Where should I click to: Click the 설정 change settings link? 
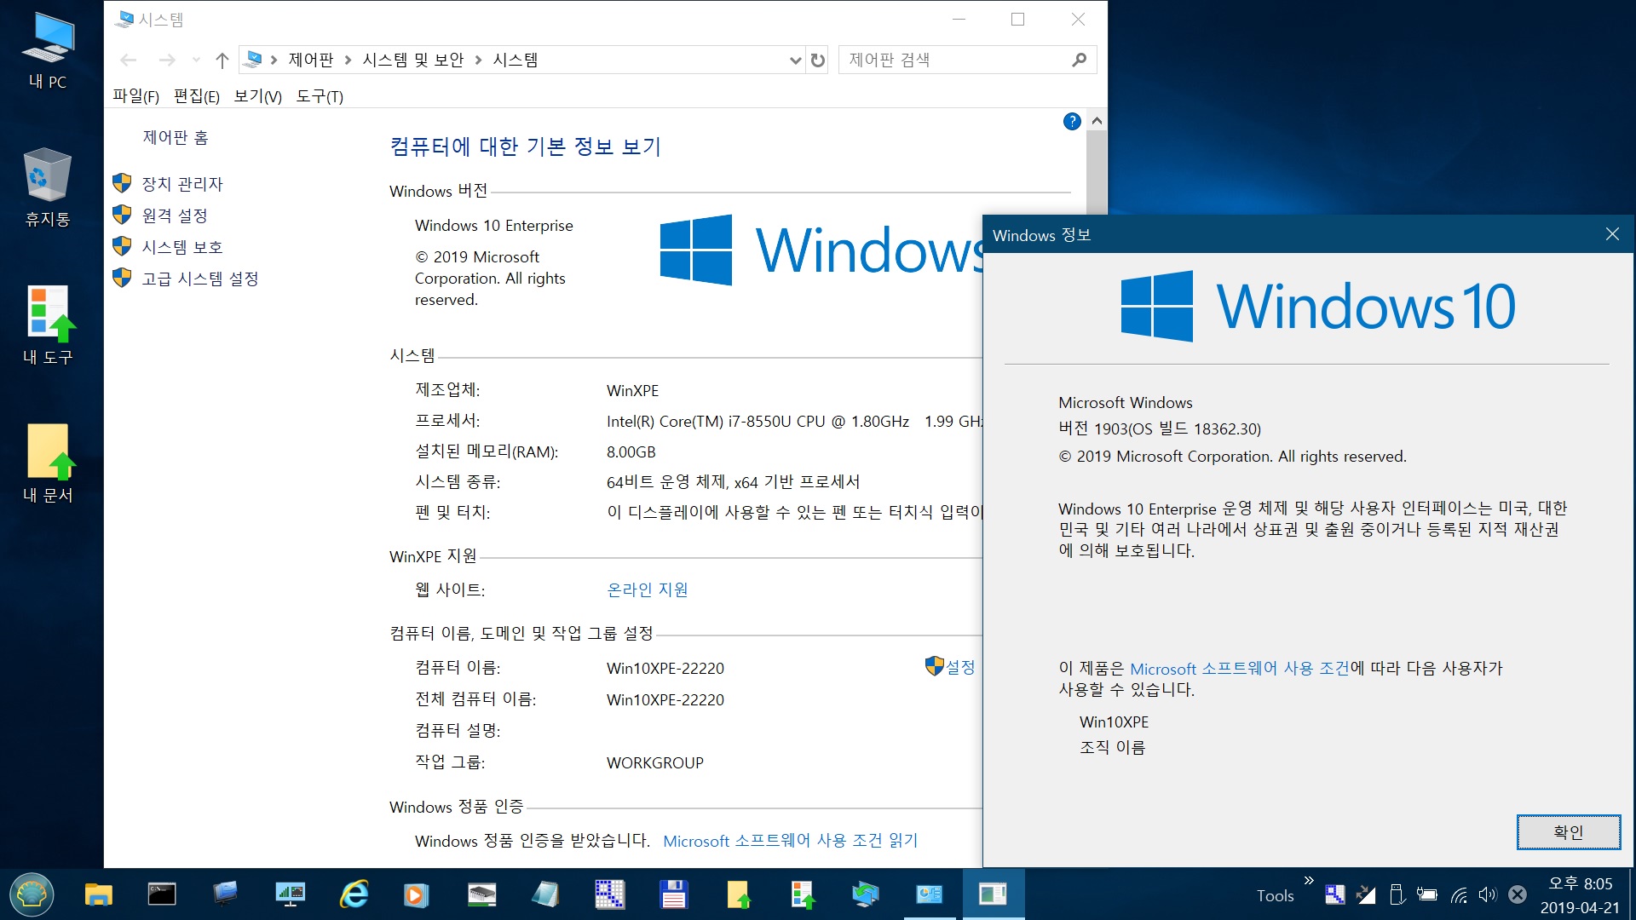(x=959, y=667)
